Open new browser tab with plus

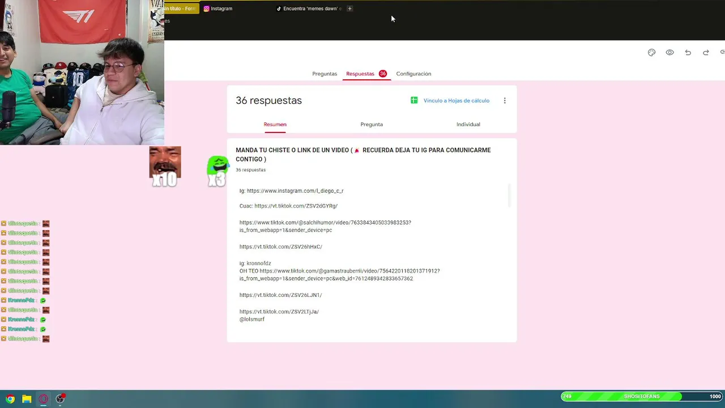pos(349,8)
